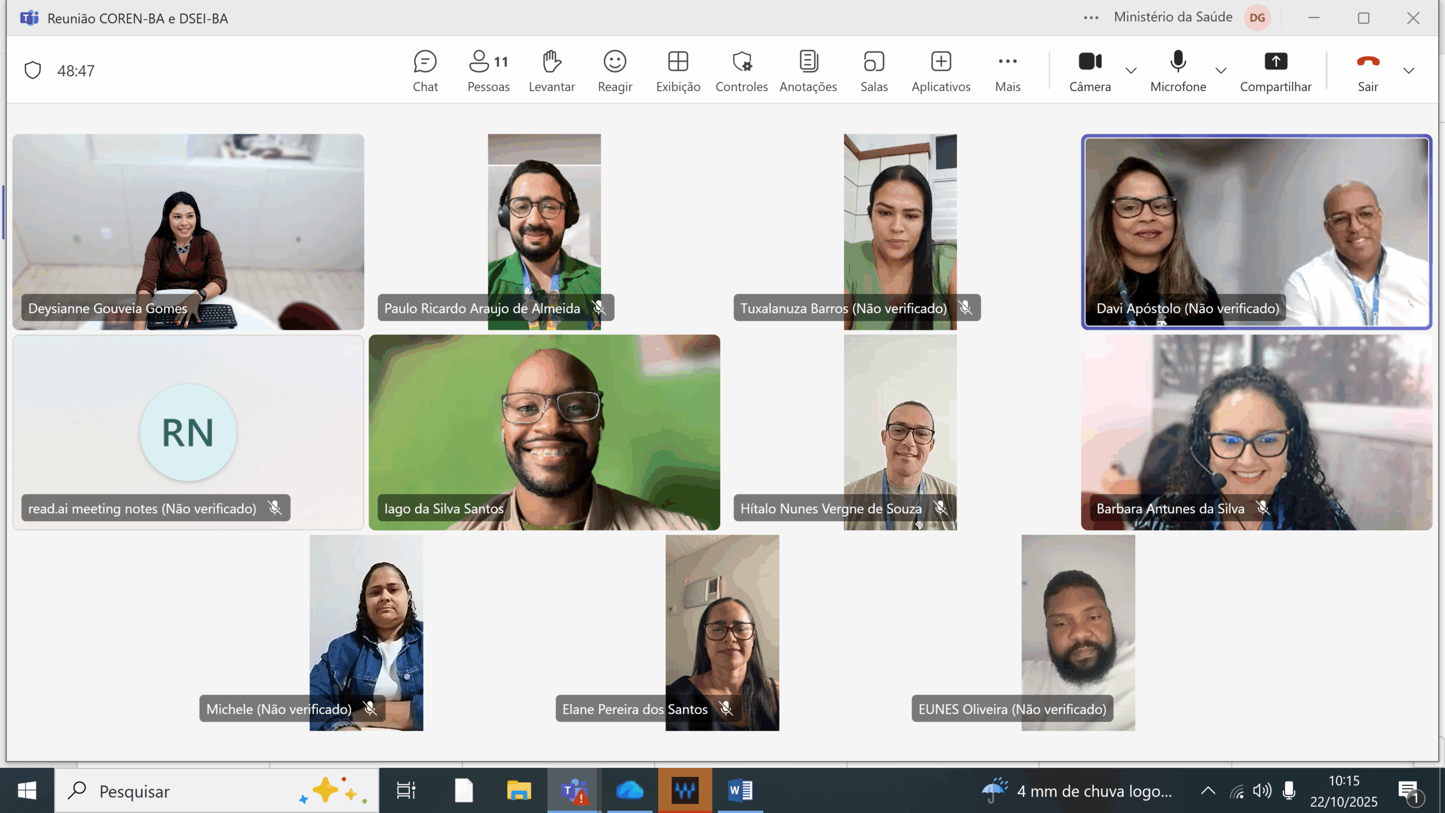Open Controles meeting controls
1445x813 pixels.
point(741,71)
